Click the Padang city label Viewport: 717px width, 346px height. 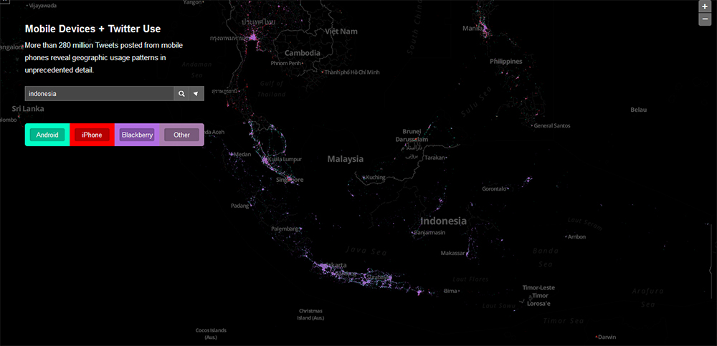(239, 206)
